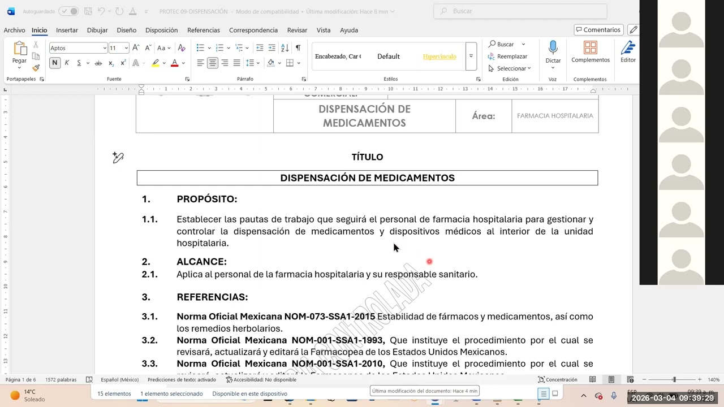Toggle Bold (N) formatting
This screenshot has width=724, height=407.
coord(55,63)
